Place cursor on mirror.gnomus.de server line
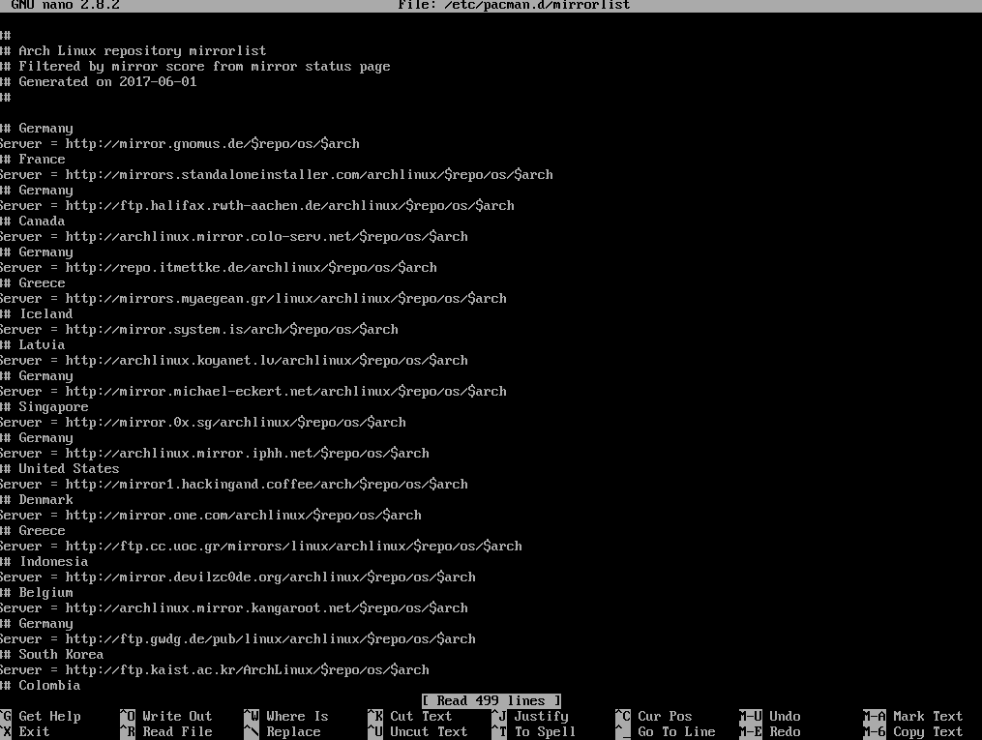The height and width of the screenshot is (740, 982). coord(180,144)
